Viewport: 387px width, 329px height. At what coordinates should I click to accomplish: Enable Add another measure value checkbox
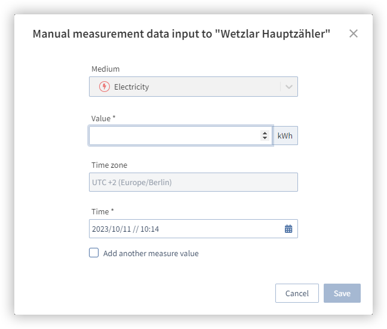pyautogui.click(x=94, y=253)
